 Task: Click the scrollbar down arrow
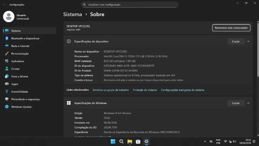(x=258, y=135)
